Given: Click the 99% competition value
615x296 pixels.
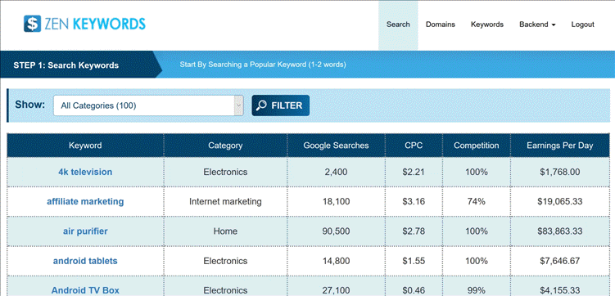Looking at the screenshot, I should (x=477, y=290).
